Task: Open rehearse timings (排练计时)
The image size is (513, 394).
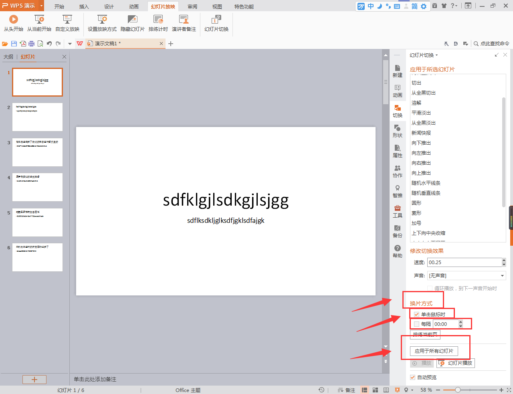Action: click(158, 23)
